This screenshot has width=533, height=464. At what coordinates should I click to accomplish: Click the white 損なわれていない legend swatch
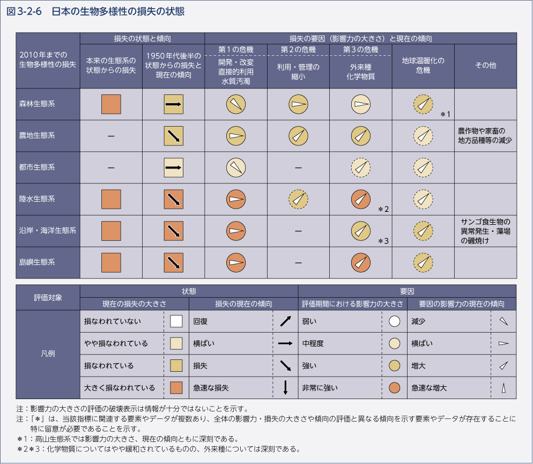click(x=176, y=321)
